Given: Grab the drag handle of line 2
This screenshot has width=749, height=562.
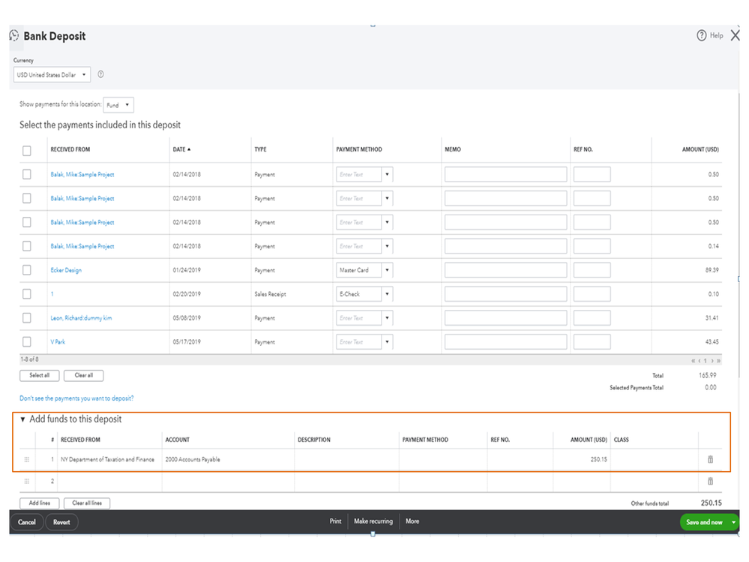Looking at the screenshot, I should [x=27, y=481].
